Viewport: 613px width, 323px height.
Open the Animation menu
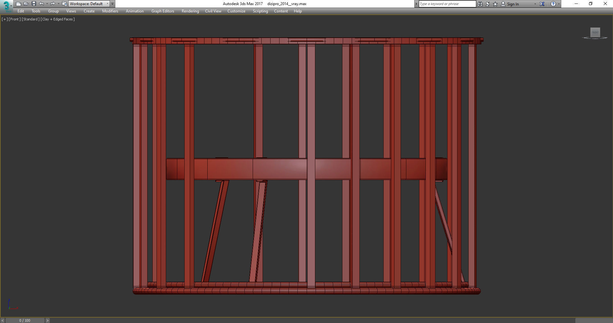pos(135,11)
